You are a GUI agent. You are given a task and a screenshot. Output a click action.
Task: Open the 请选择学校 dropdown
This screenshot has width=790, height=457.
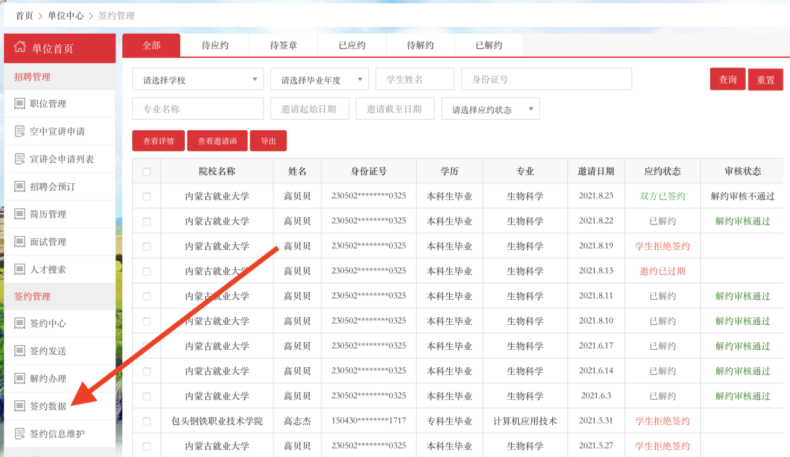click(x=198, y=80)
